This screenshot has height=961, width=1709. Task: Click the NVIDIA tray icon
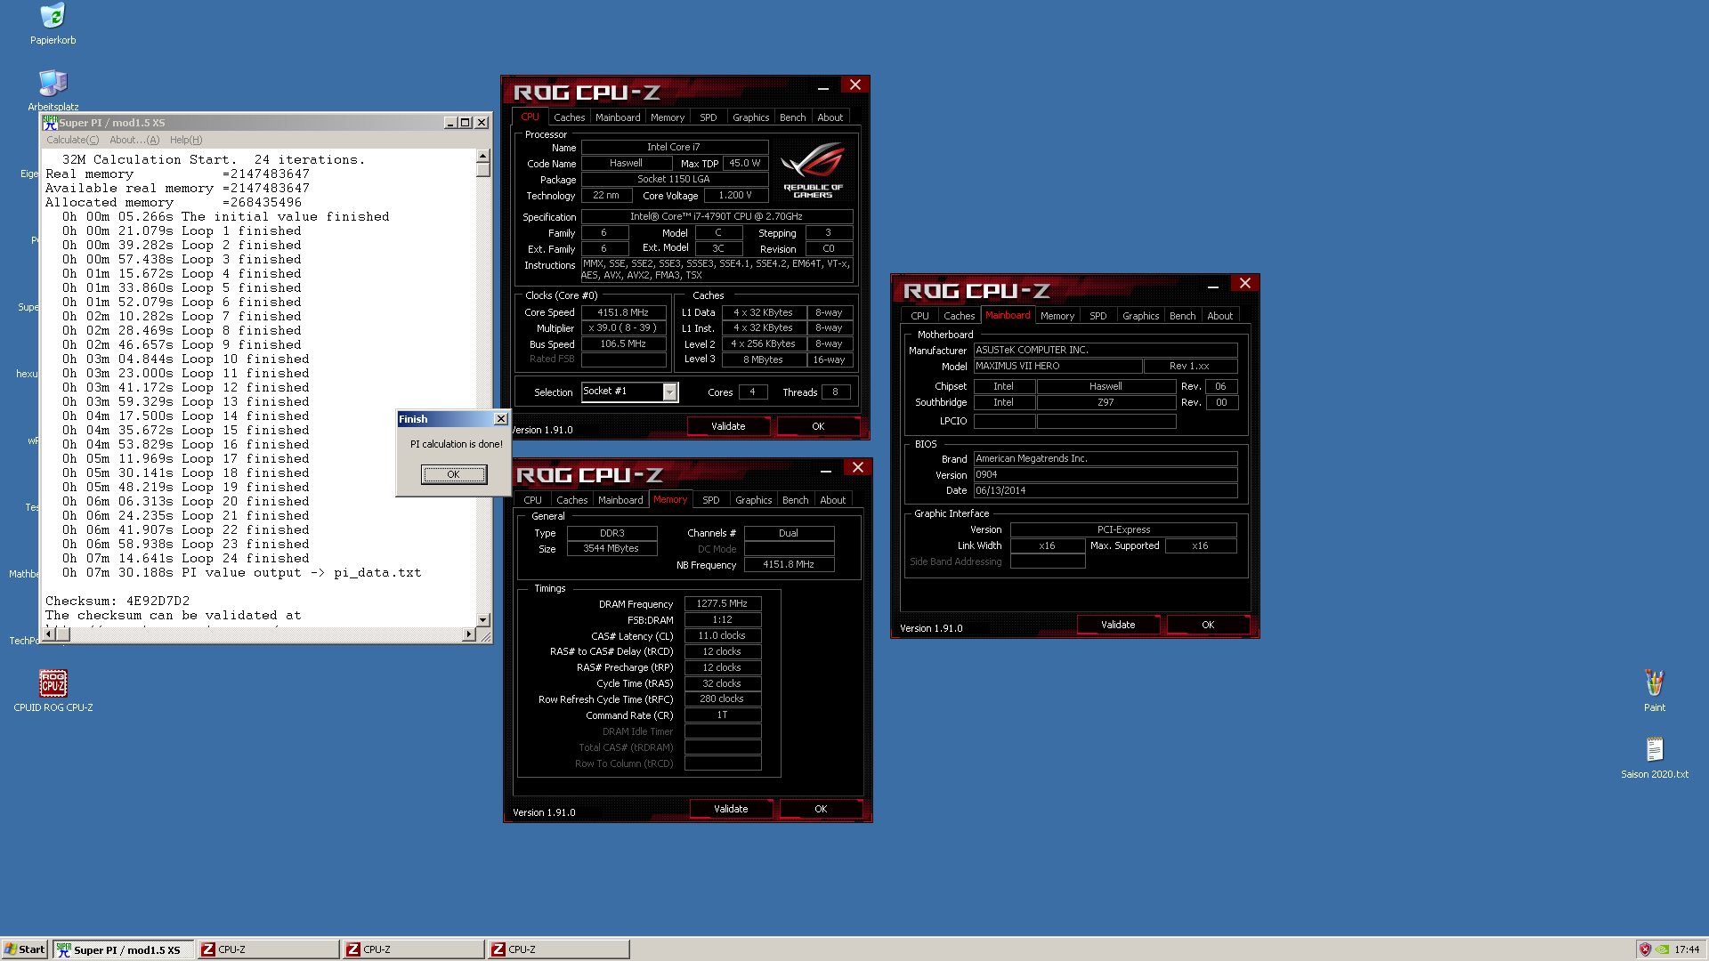1662,949
